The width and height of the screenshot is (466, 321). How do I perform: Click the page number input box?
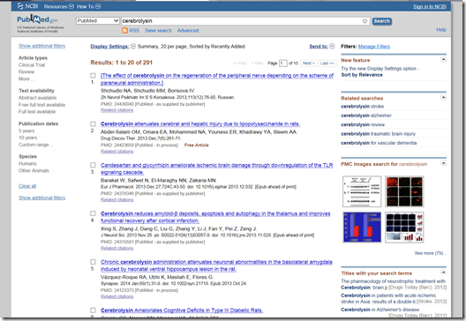pyautogui.click(x=283, y=63)
